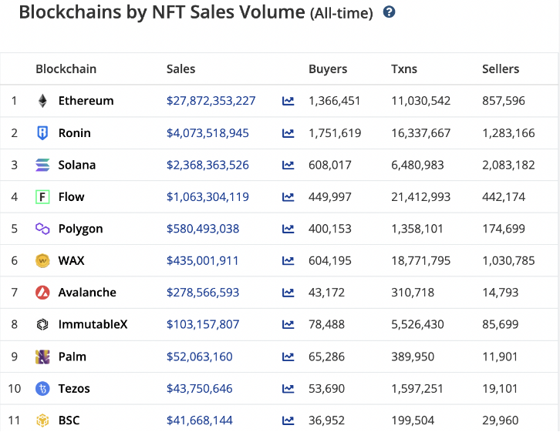Sort by the Buyers column header
Image resolution: width=560 pixels, height=432 pixels.
point(328,69)
